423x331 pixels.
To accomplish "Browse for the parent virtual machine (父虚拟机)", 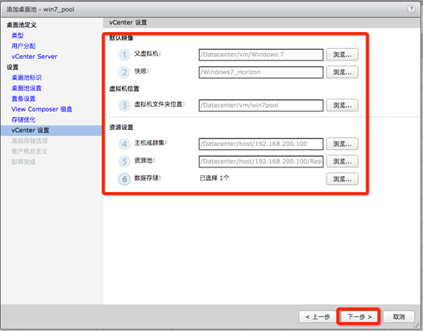I will click(342, 55).
